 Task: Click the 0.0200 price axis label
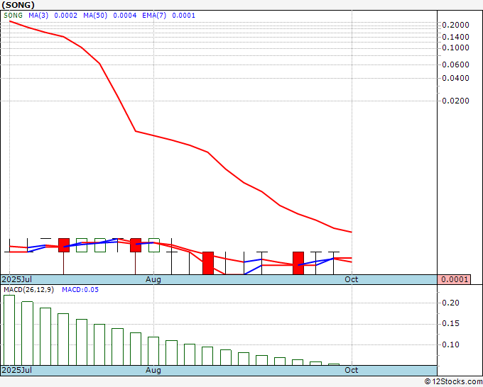(x=455, y=101)
